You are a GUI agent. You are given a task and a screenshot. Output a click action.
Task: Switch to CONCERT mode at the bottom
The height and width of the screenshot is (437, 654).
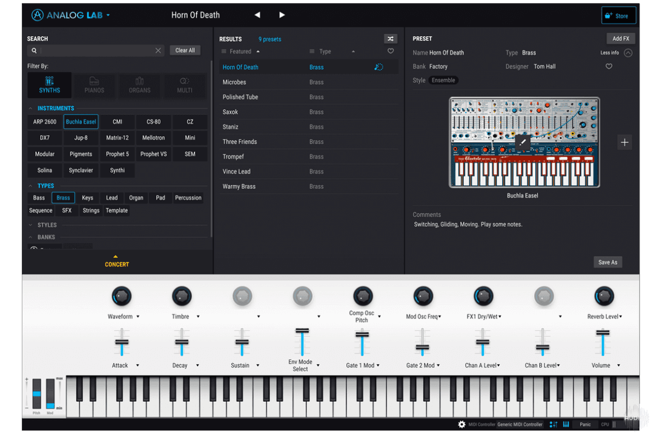(116, 264)
